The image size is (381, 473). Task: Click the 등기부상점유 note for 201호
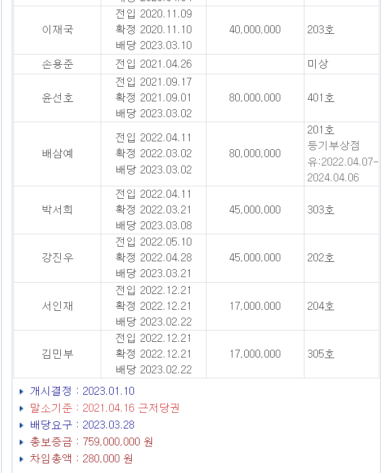(342, 162)
